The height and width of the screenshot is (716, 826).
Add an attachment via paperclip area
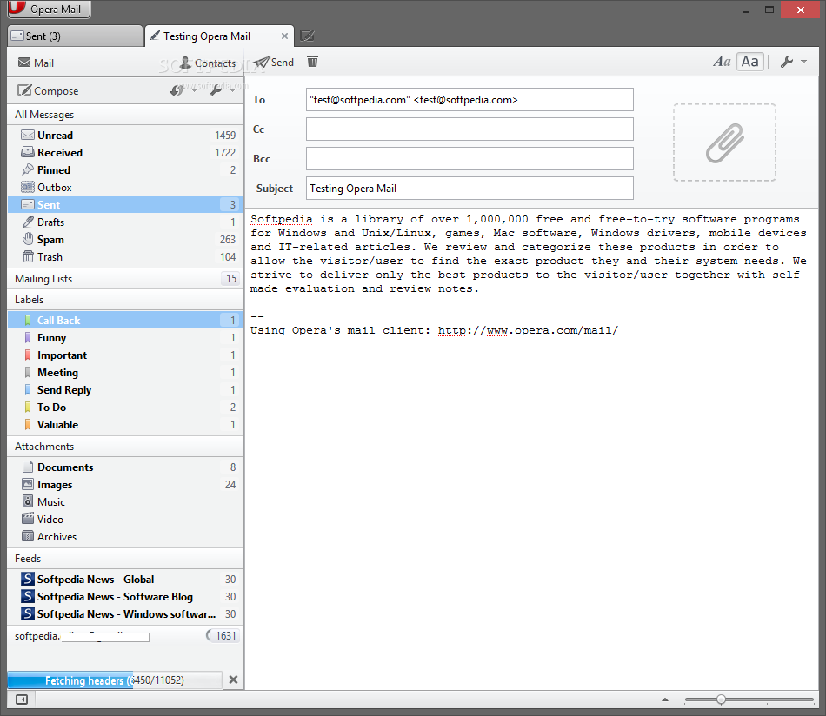coord(724,143)
